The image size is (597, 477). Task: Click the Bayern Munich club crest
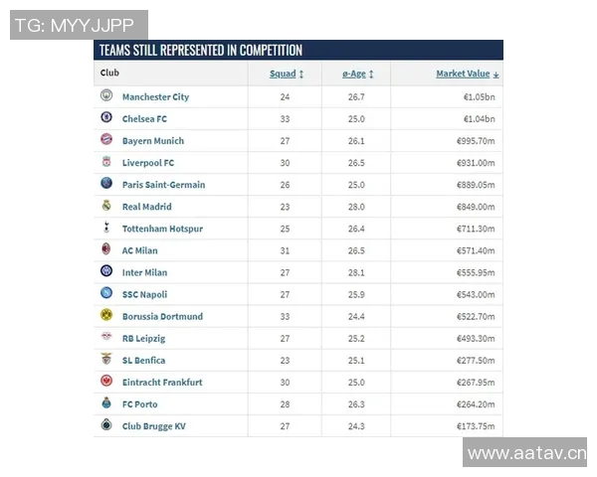coord(106,140)
